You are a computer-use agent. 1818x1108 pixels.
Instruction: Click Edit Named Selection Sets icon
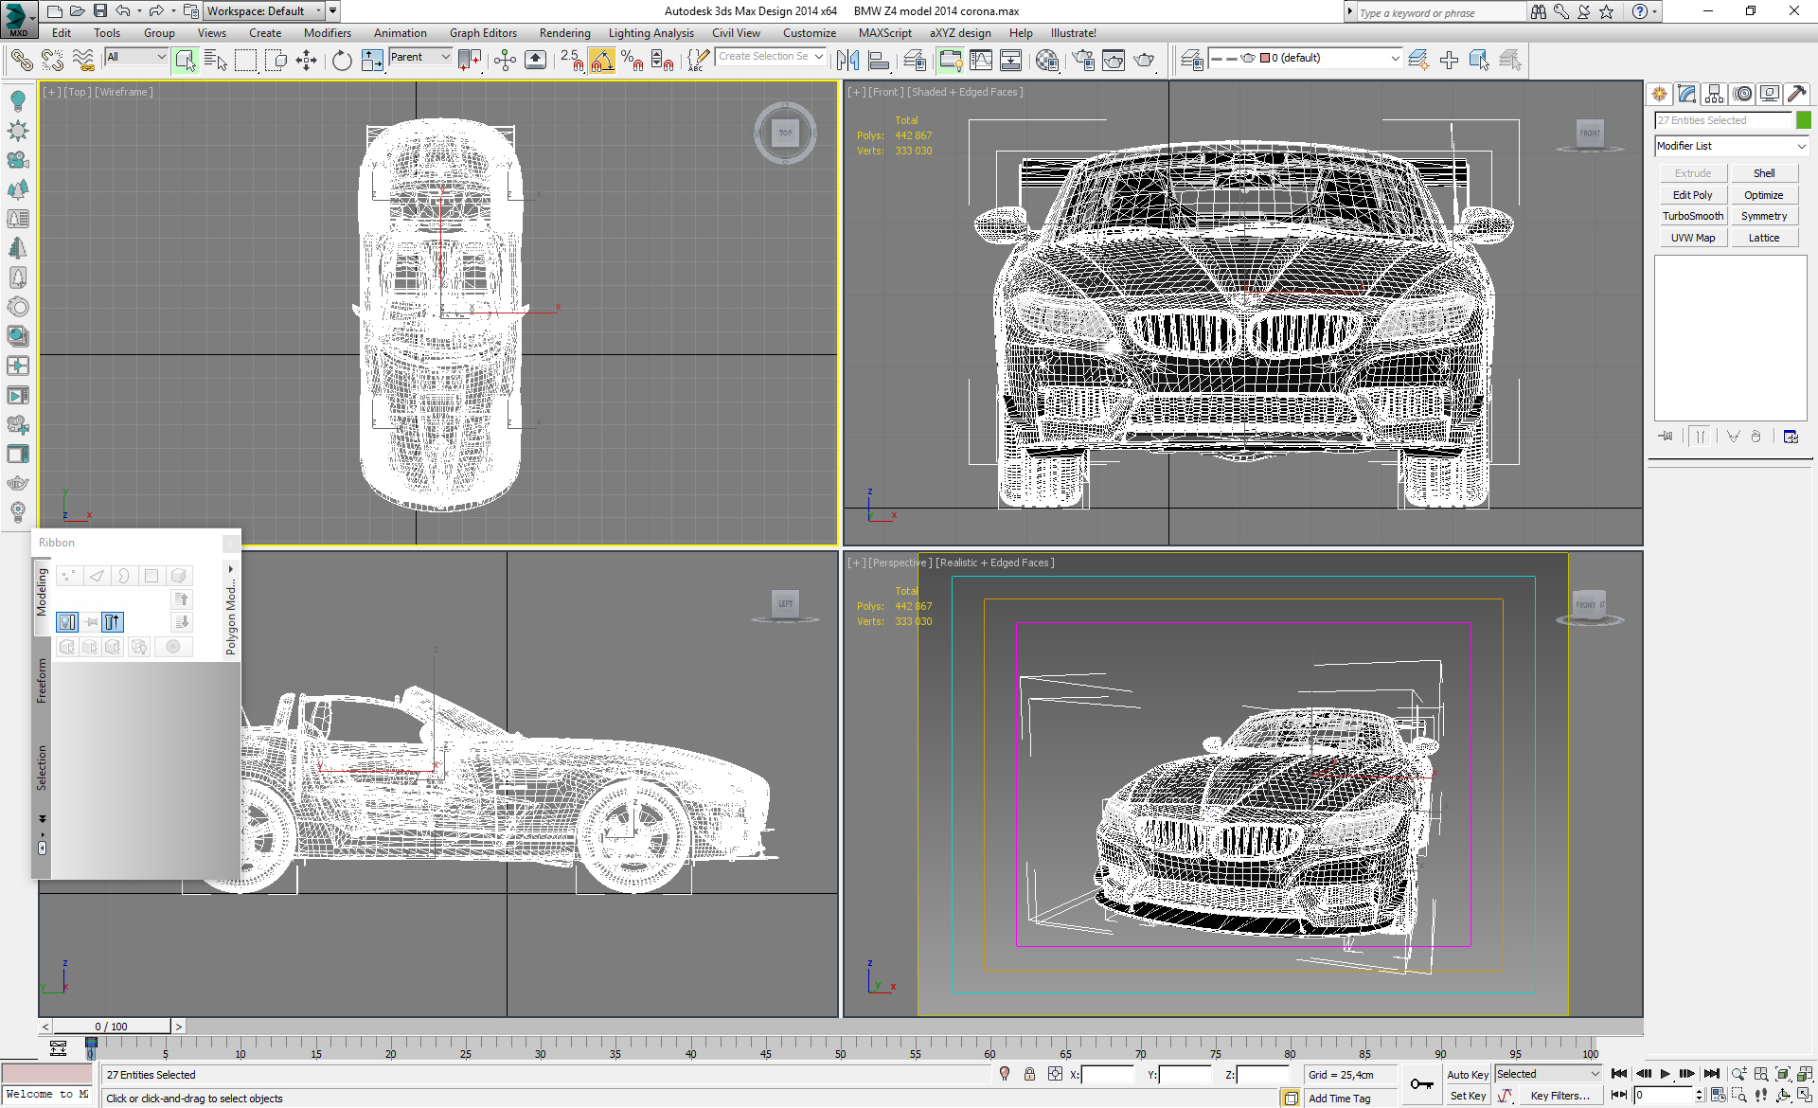tap(698, 61)
